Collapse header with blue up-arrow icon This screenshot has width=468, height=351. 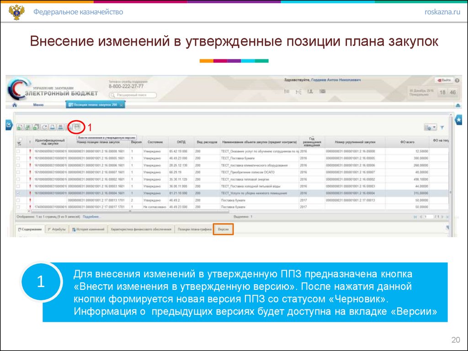point(458,106)
